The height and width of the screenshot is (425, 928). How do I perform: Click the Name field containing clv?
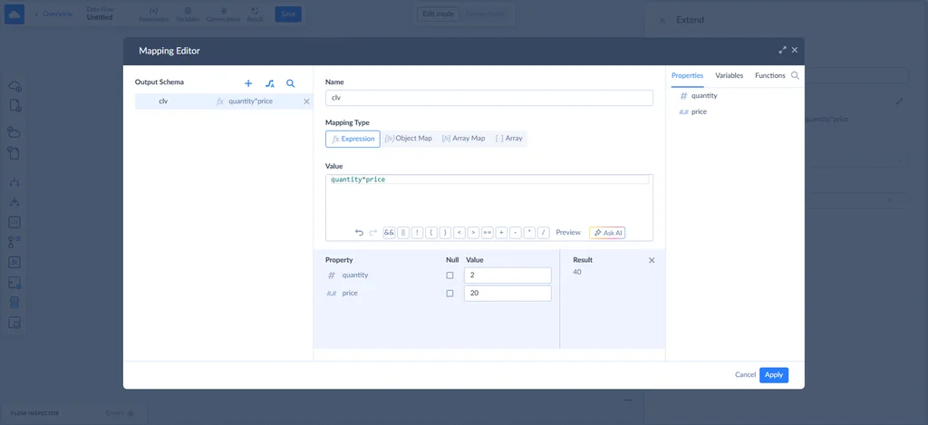click(x=488, y=98)
